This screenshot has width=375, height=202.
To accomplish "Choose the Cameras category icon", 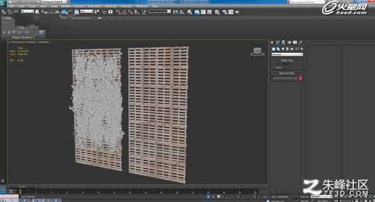I will click(287, 49).
